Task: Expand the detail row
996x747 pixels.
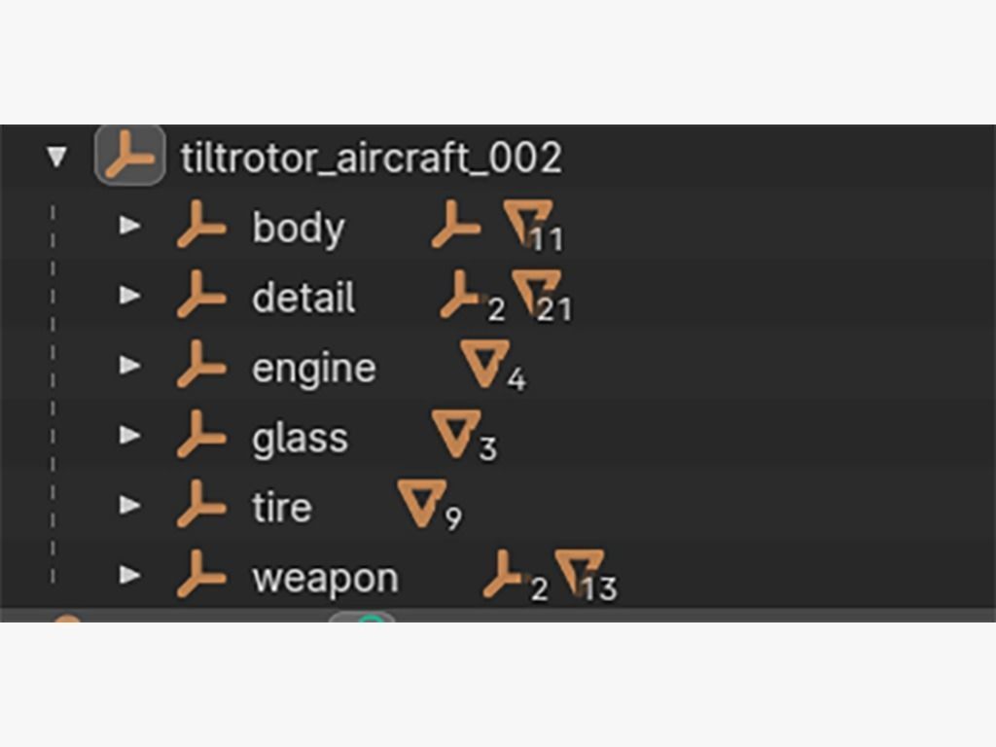Action: [x=129, y=296]
